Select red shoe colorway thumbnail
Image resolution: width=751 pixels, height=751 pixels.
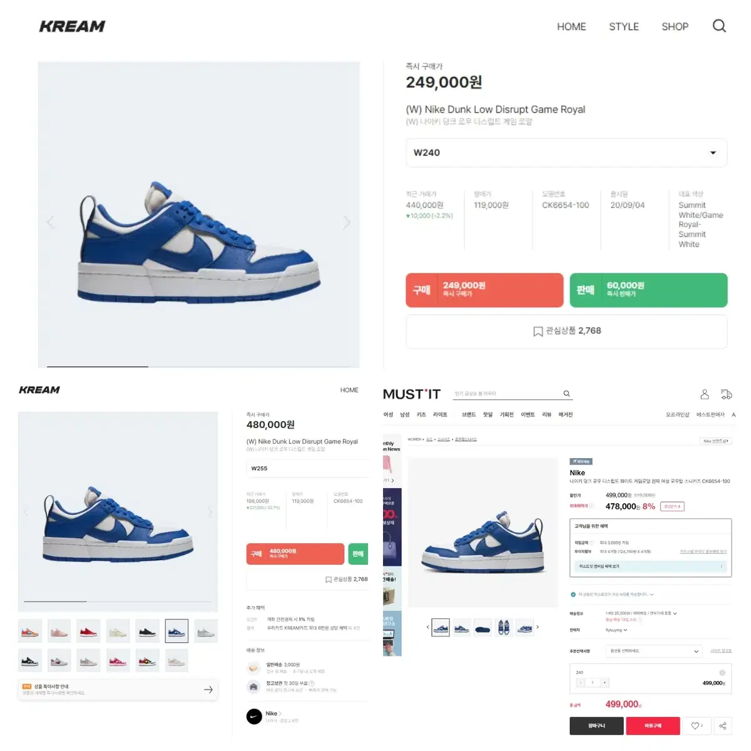pyautogui.click(x=88, y=631)
